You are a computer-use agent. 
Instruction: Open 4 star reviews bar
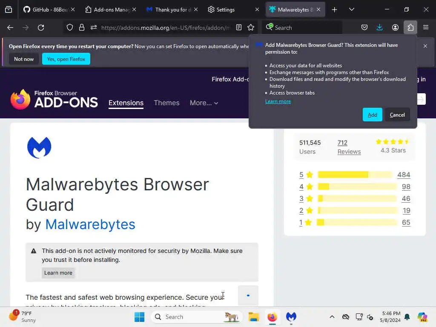pos(357,186)
